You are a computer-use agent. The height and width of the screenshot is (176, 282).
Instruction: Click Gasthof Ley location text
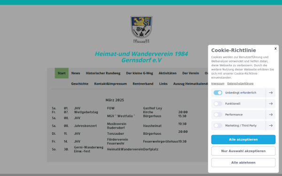(x=152, y=108)
